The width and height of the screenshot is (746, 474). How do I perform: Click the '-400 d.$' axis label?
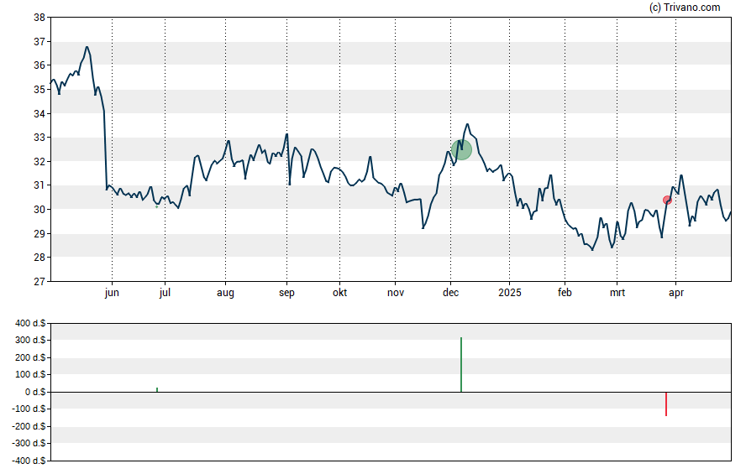click(29, 461)
